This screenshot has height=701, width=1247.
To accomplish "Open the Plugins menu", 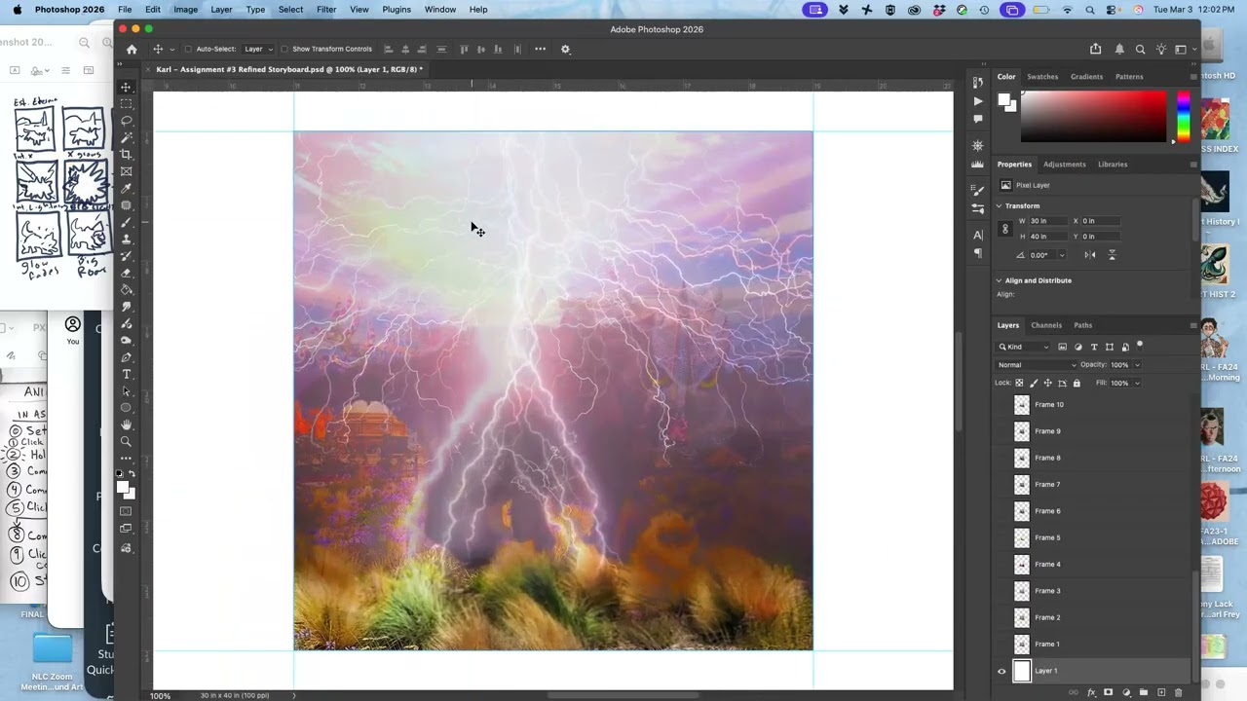I will click(397, 9).
